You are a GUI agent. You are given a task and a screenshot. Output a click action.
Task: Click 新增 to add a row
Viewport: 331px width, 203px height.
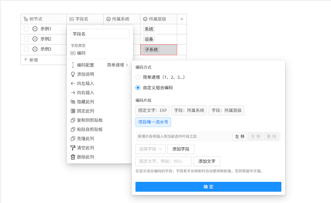(x=34, y=60)
